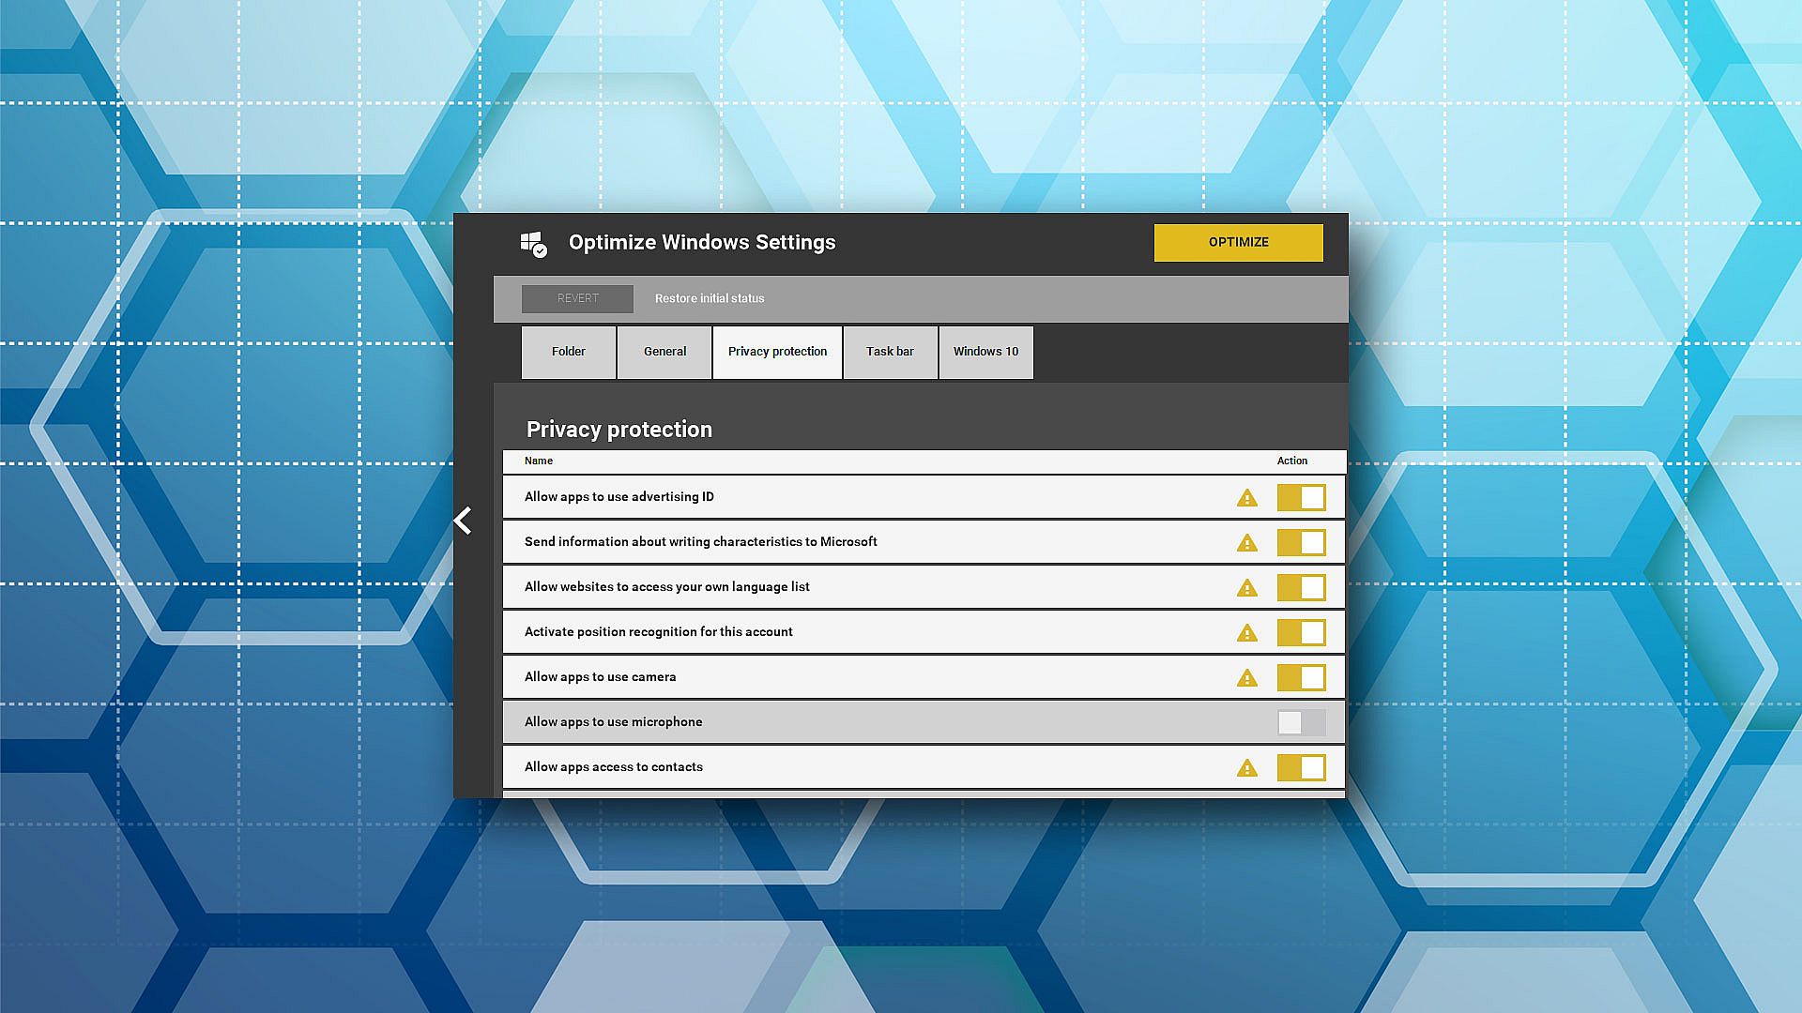The image size is (1802, 1013).
Task: Click warning icon for camera row
Action: (x=1246, y=678)
